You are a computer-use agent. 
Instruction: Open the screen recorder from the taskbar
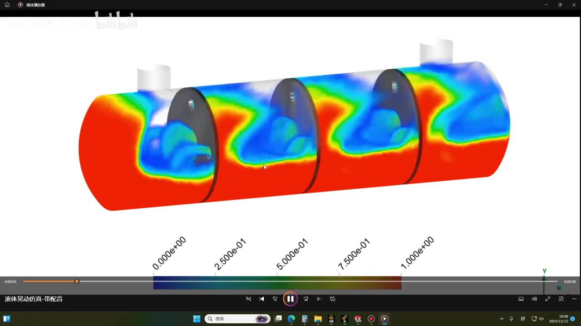pos(371,319)
